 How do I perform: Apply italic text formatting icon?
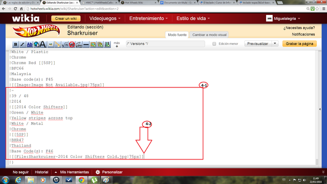click(x=22, y=44)
